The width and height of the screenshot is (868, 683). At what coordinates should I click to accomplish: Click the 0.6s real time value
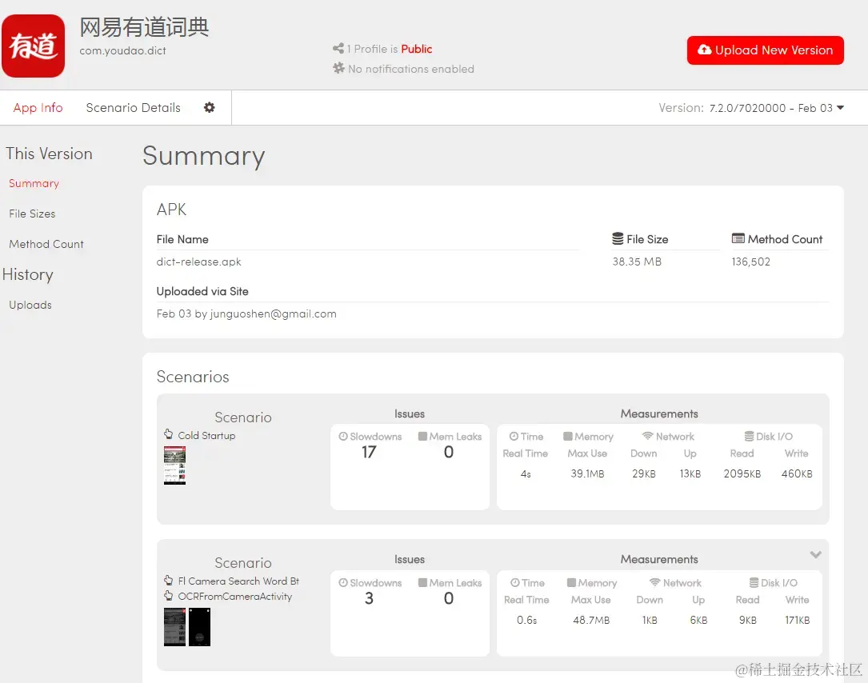click(x=526, y=620)
